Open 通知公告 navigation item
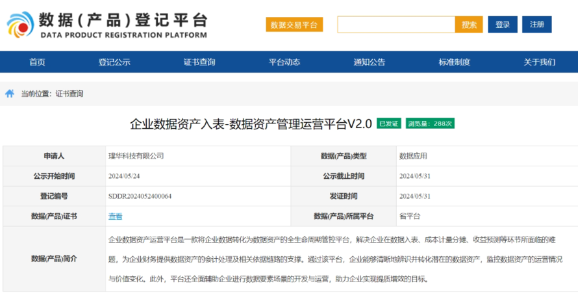 pyautogui.click(x=370, y=62)
